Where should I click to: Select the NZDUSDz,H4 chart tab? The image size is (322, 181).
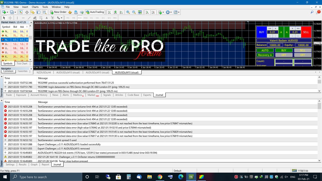pyautogui.click(x=44, y=72)
